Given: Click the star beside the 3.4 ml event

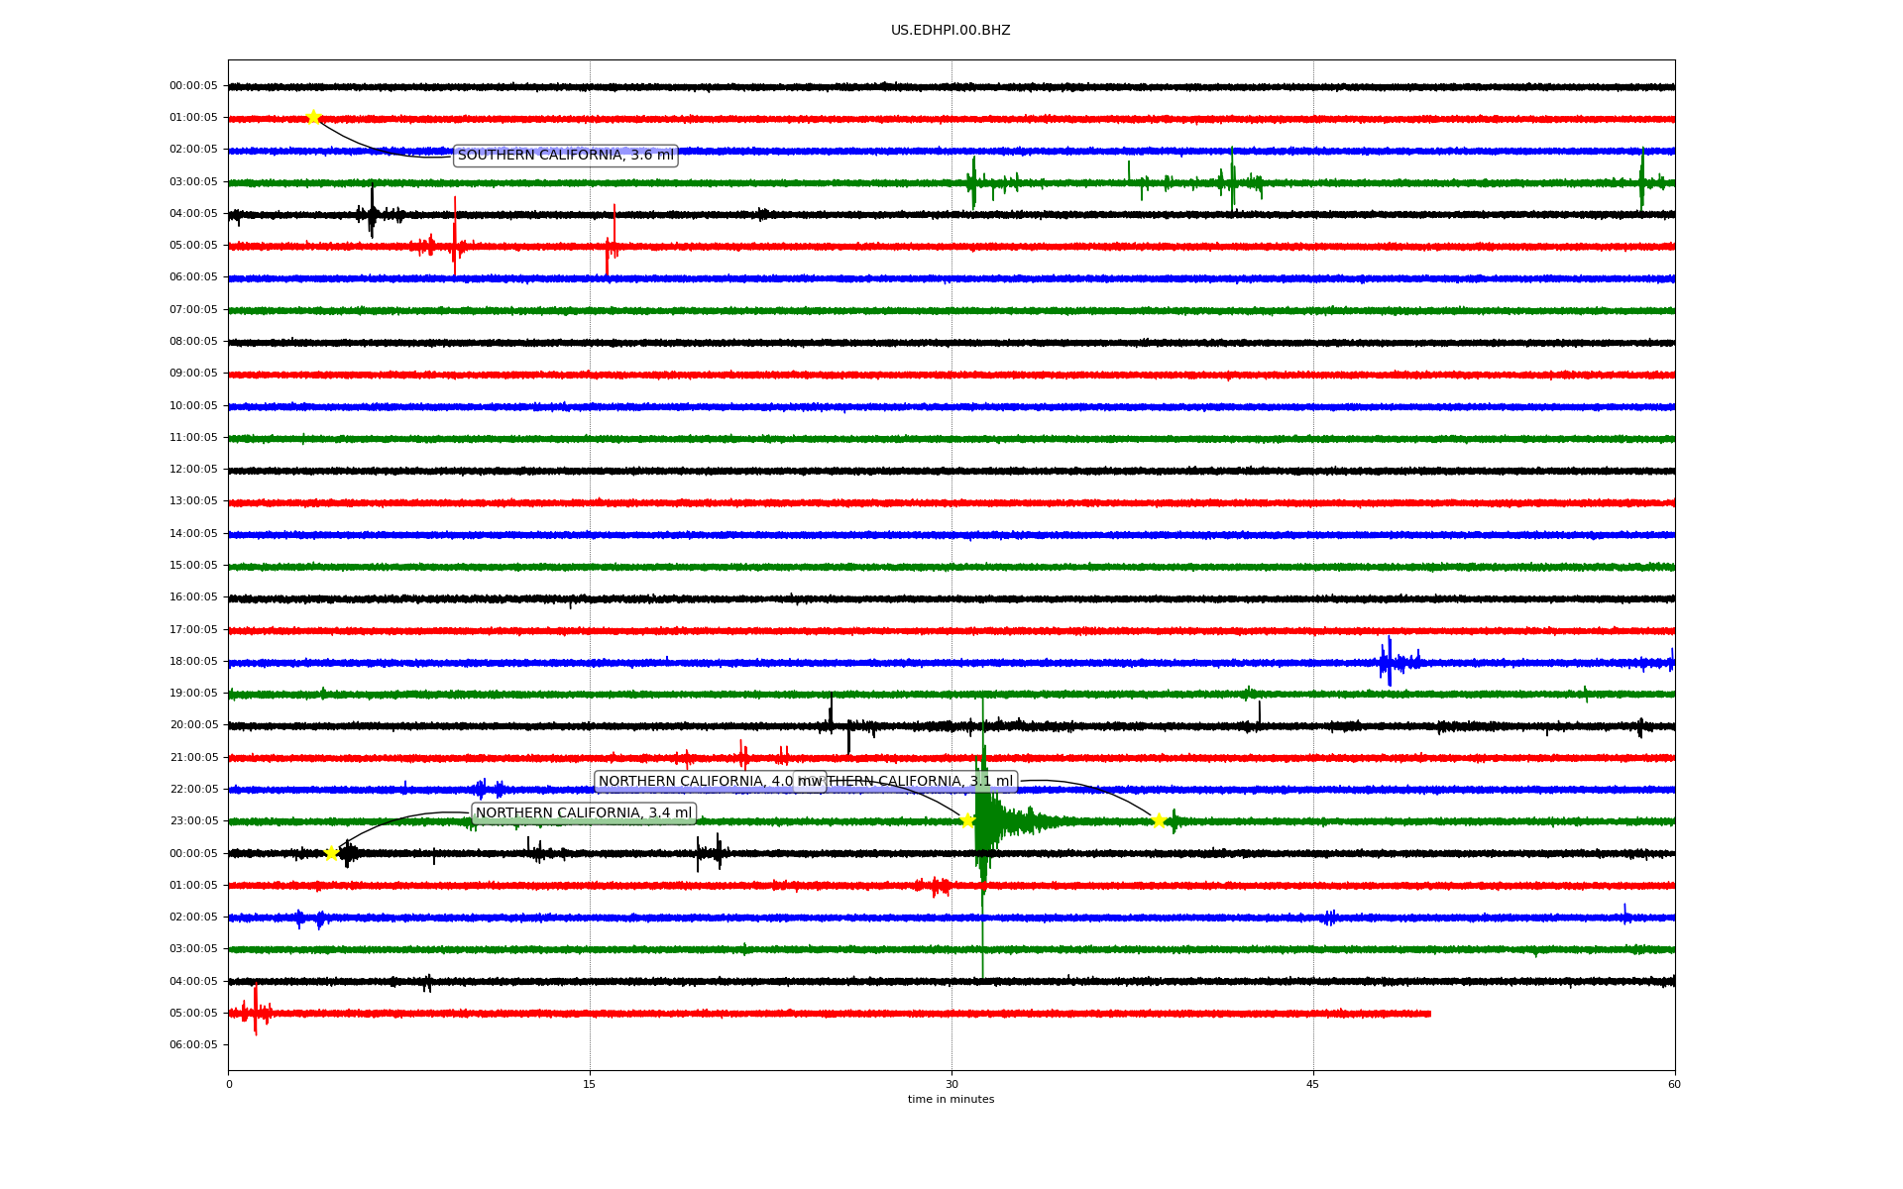Looking at the screenshot, I should 331,853.
